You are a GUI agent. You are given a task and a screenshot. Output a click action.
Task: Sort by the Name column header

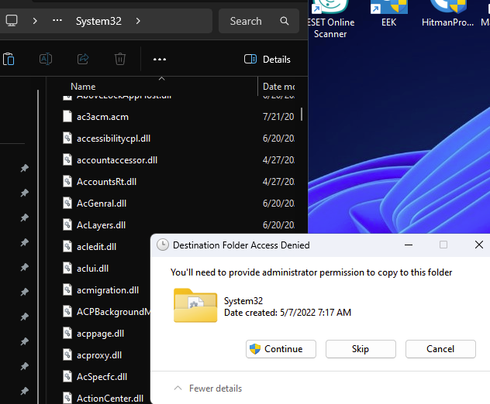click(x=83, y=87)
